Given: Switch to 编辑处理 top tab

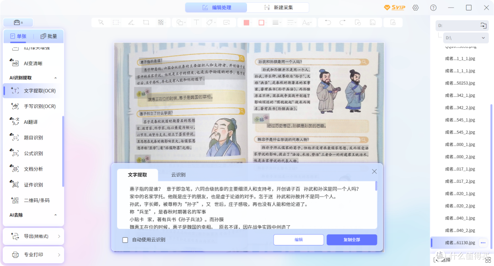Looking at the screenshot, I should tap(216, 7).
